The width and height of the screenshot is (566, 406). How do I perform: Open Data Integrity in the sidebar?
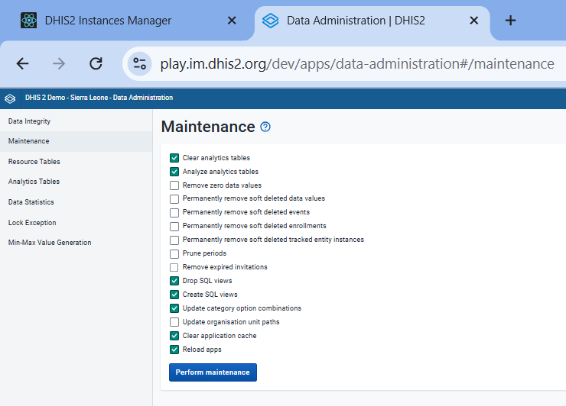pyautogui.click(x=76, y=121)
